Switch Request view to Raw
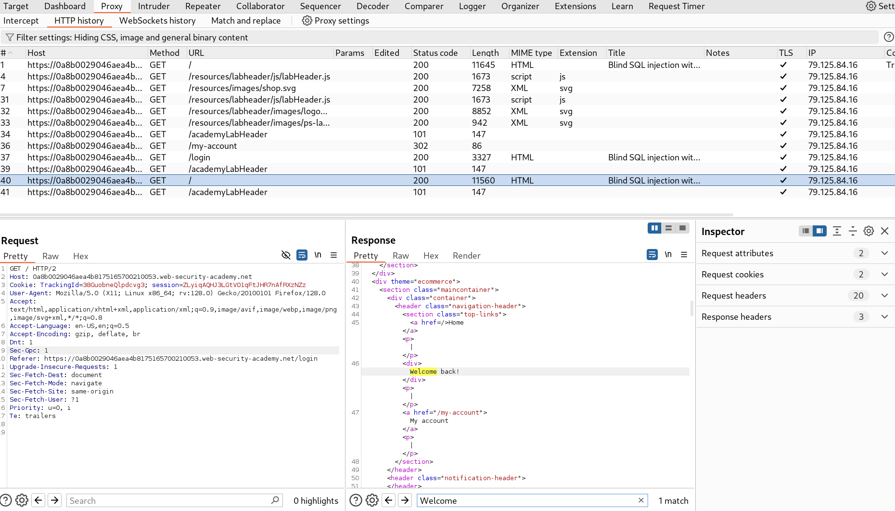 click(51, 256)
